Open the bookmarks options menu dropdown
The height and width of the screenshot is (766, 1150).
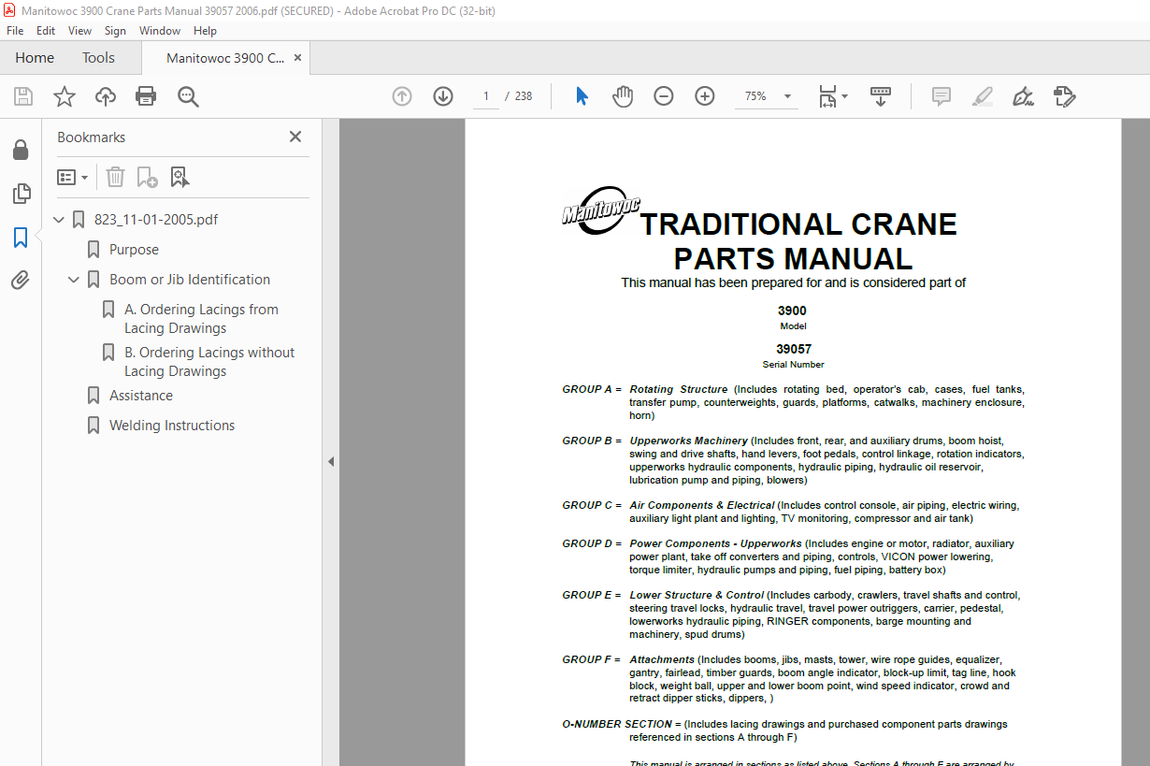coord(73,177)
